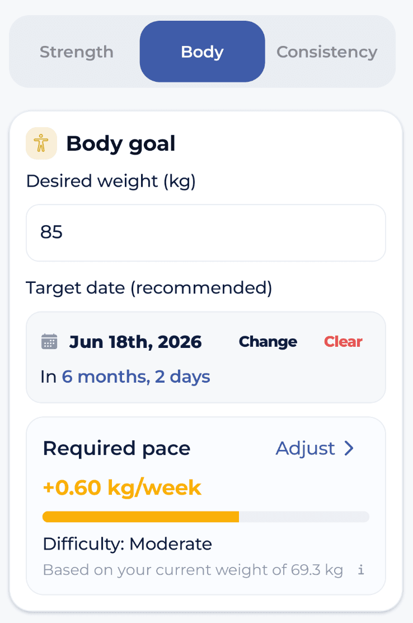The width and height of the screenshot is (413, 623).
Task: Click the 'Required pace' title
Action: pyautogui.click(x=116, y=448)
